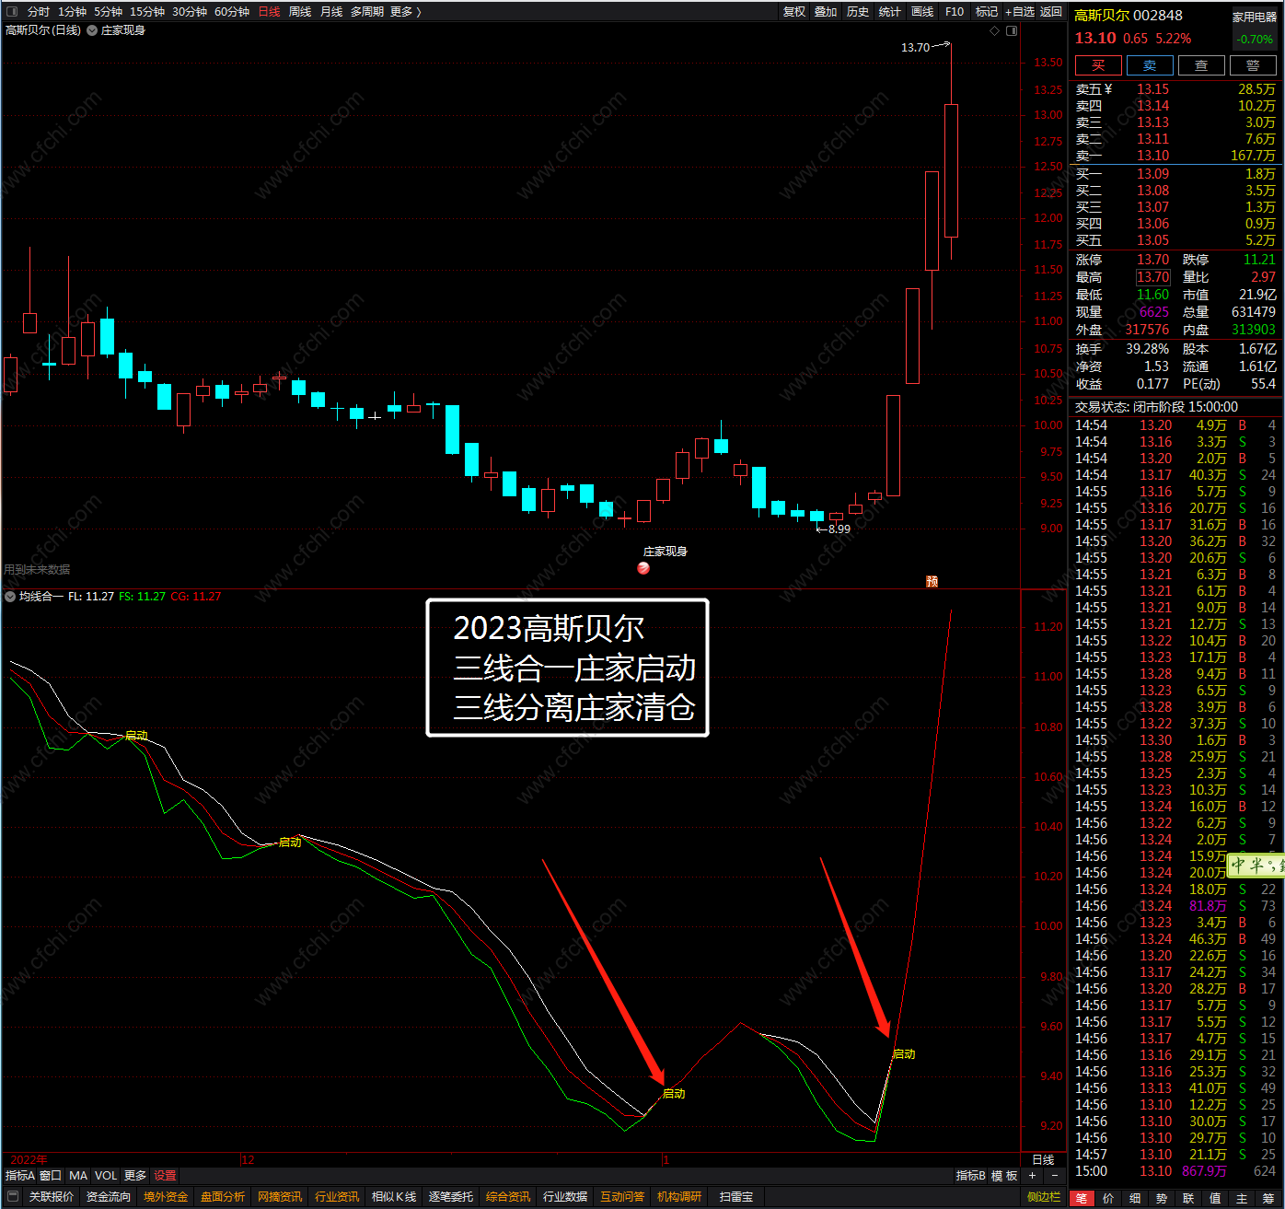Click the 模板 template button
The height and width of the screenshot is (1209, 1285).
coord(1004,1176)
